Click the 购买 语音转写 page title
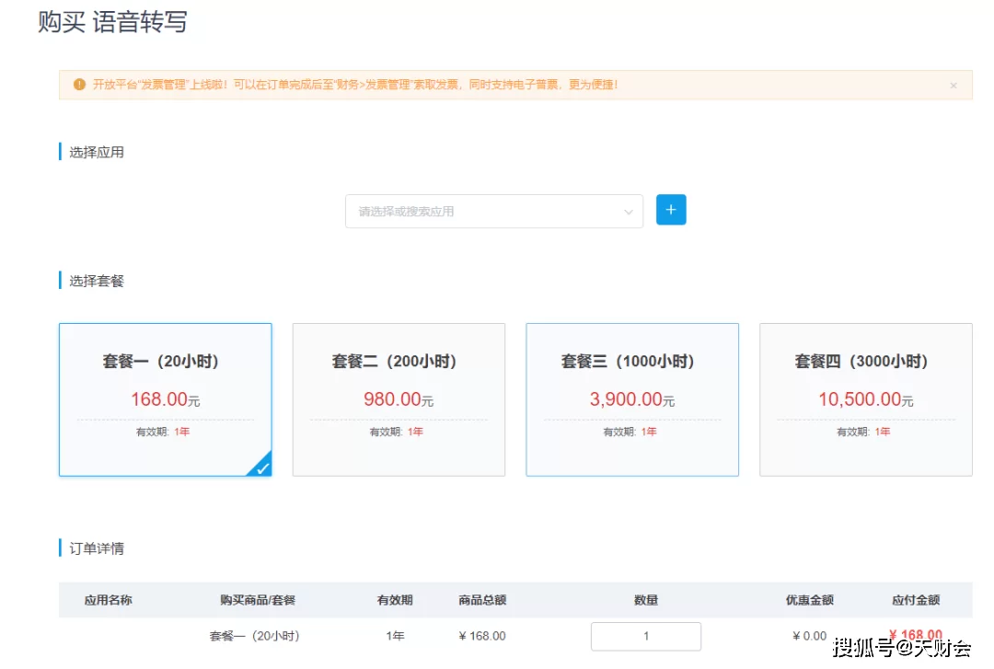 tap(112, 21)
